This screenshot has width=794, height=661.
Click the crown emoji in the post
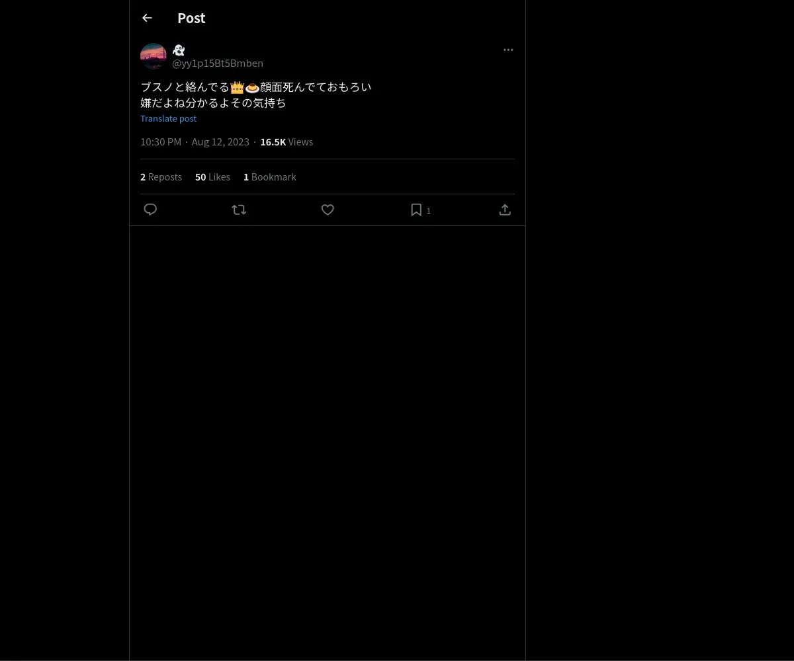pyautogui.click(x=238, y=87)
